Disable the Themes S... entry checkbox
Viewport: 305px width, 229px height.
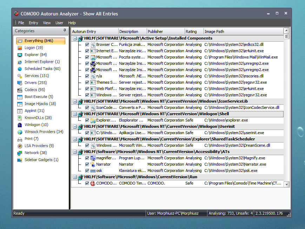(87, 82)
